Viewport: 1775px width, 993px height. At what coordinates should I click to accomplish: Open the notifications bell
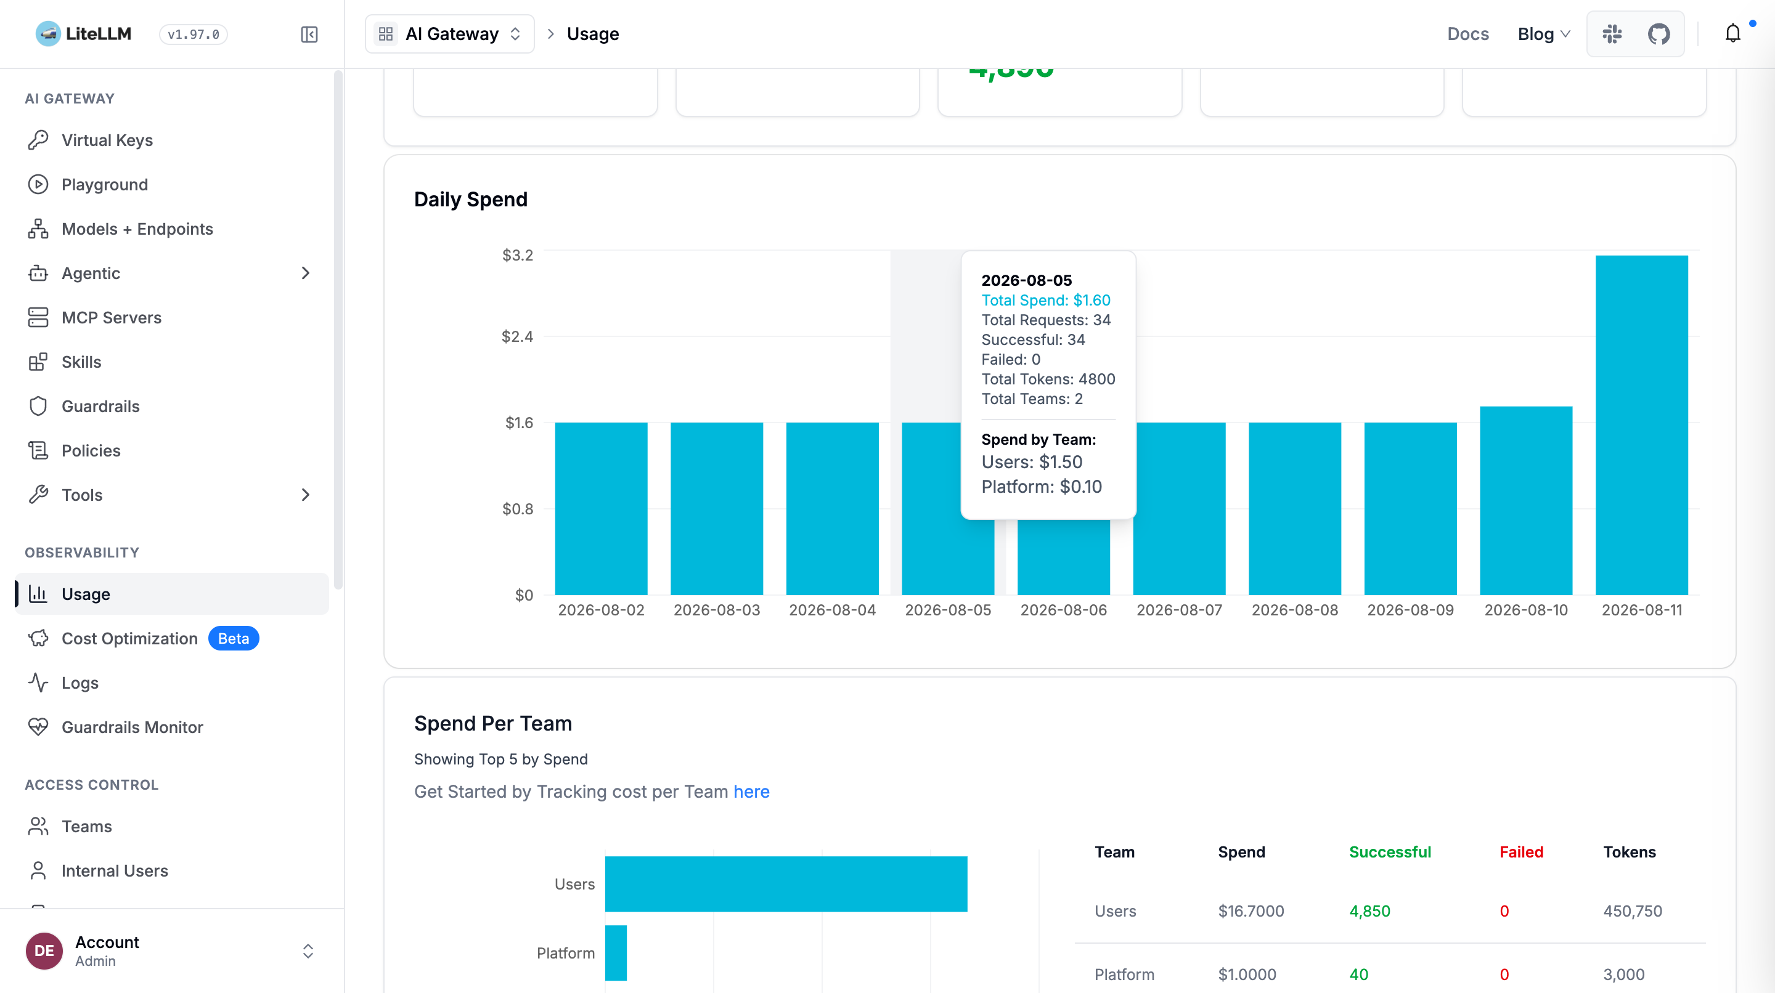(x=1732, y=33)
